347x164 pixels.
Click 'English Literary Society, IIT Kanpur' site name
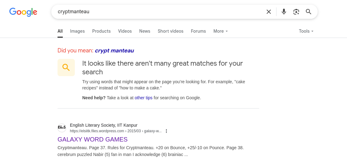(x=104, y=125)
